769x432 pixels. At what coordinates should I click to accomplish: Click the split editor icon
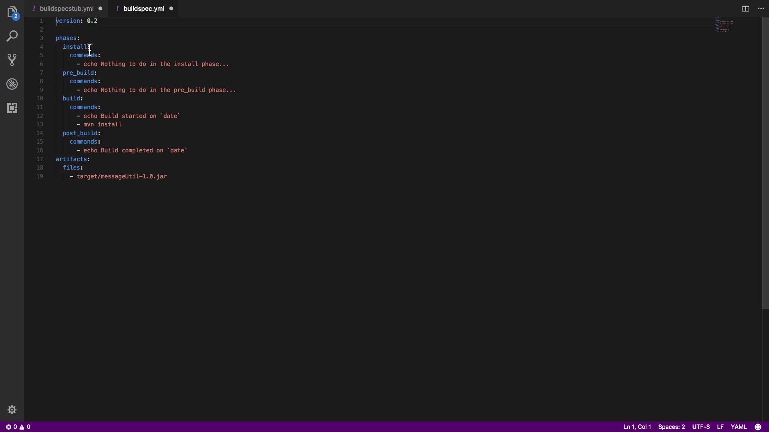745,8
